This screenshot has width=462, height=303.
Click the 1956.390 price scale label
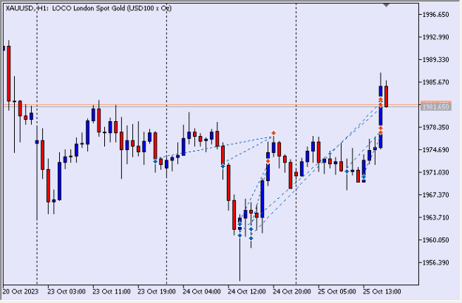coord(436,262)
